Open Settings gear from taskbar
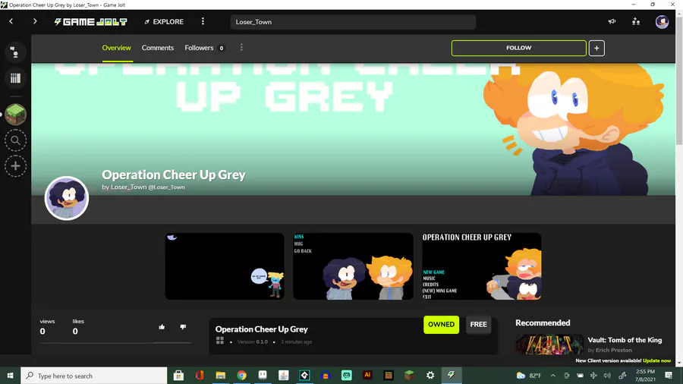Viewport: 683px width, 384px height. (430, 376)
